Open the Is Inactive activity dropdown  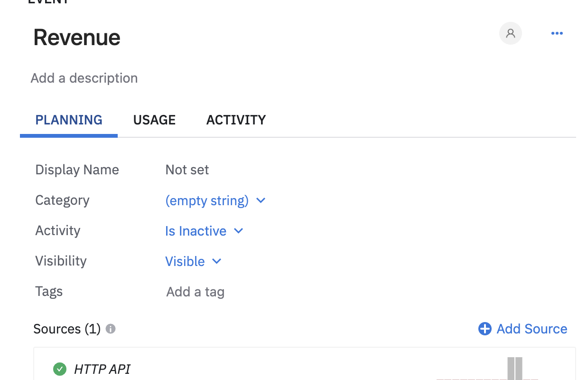[204, 231]
